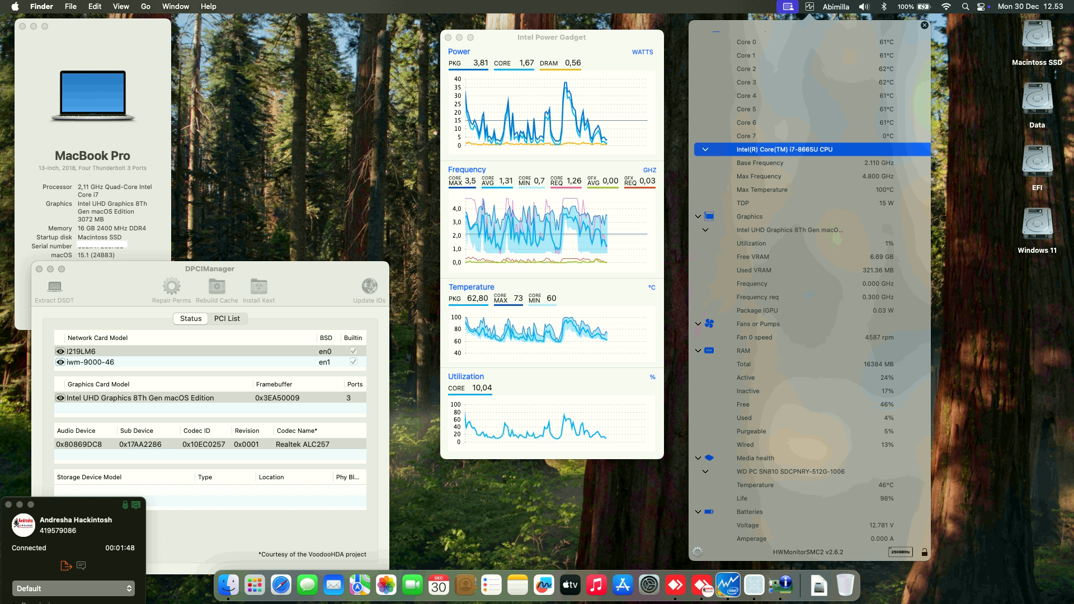Toggle the Builtin checkbox for I219LM6
Screen dimensions: 1074x604
pos(354,351)
